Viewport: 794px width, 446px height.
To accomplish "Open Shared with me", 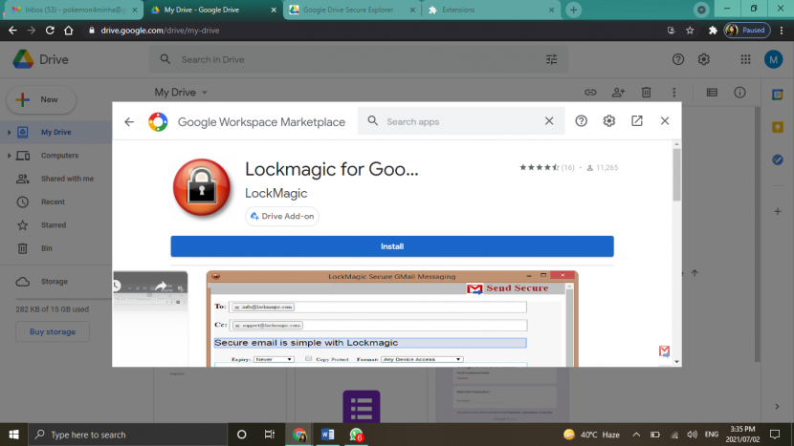I will click(67, 179).
